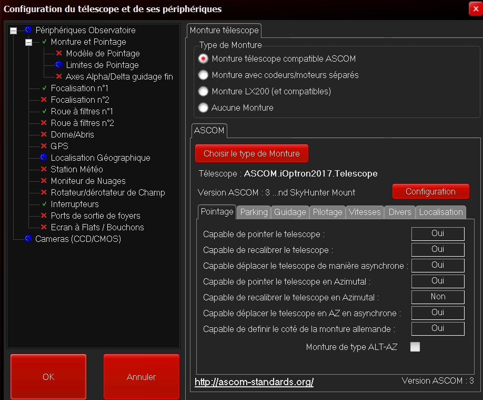Choose the Aucune Monture radio option
483x400 pixels.
click(x=203, y=108)
